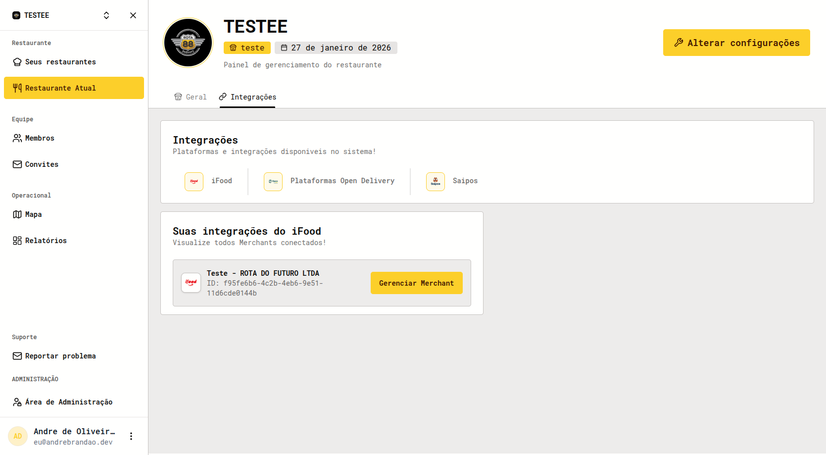The image size is (826, 455).
Task: Switch to the Integrações tab
Action: pos(247,97)
